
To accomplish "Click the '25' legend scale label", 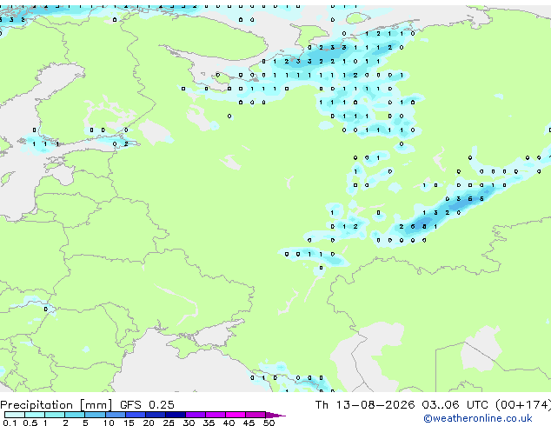I will coord(169,423).
